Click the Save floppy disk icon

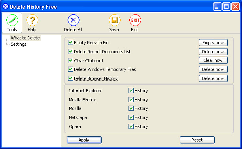click(114, 23)
